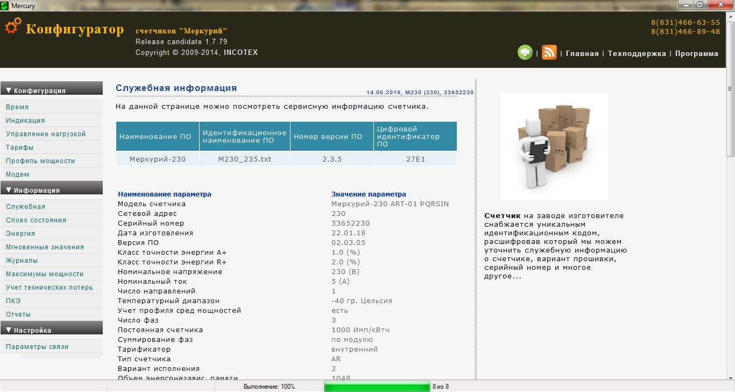The height and width of the screenshot is (392, 735).
Task: Click the Служебная информация heading
Action: click(176, 88)
